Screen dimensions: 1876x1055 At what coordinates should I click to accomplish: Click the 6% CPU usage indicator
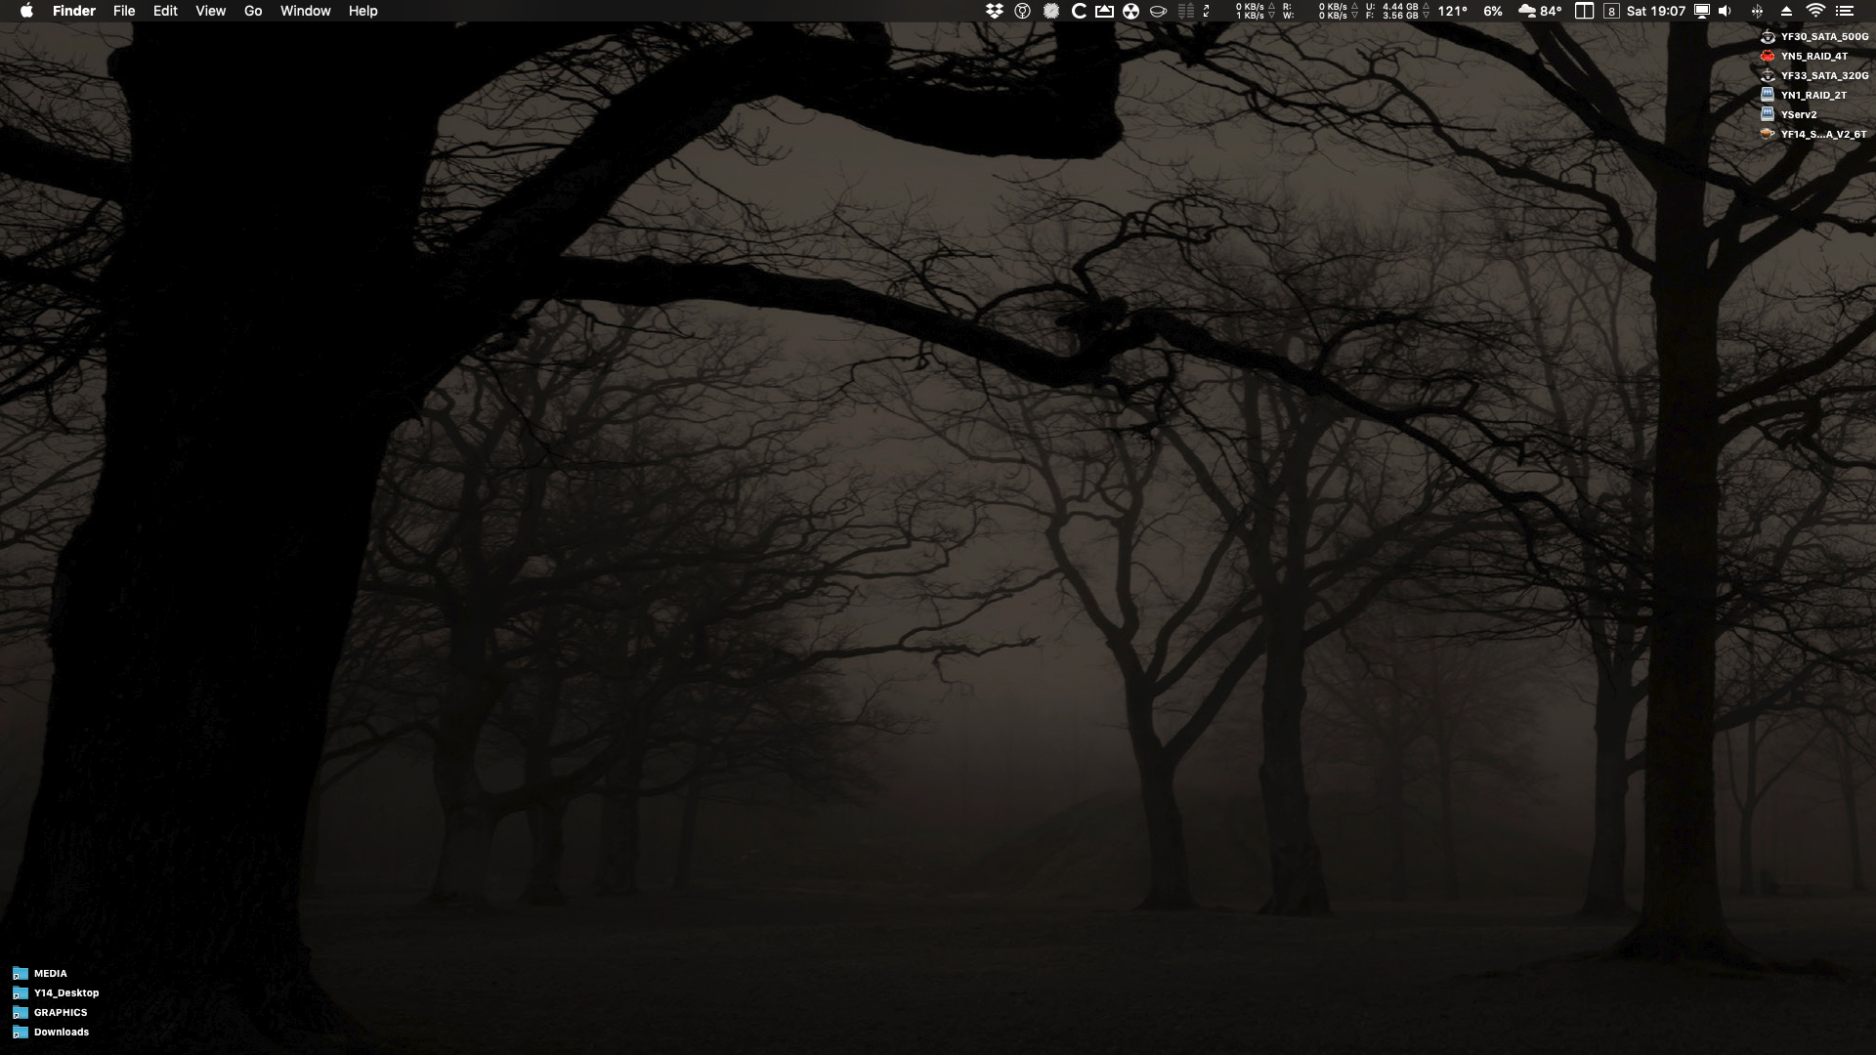coord(1493,11)
